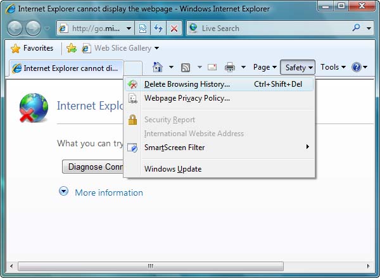Click the Print icon
Image resolution: width=380 pixels, height=278 pixels.
230,67
